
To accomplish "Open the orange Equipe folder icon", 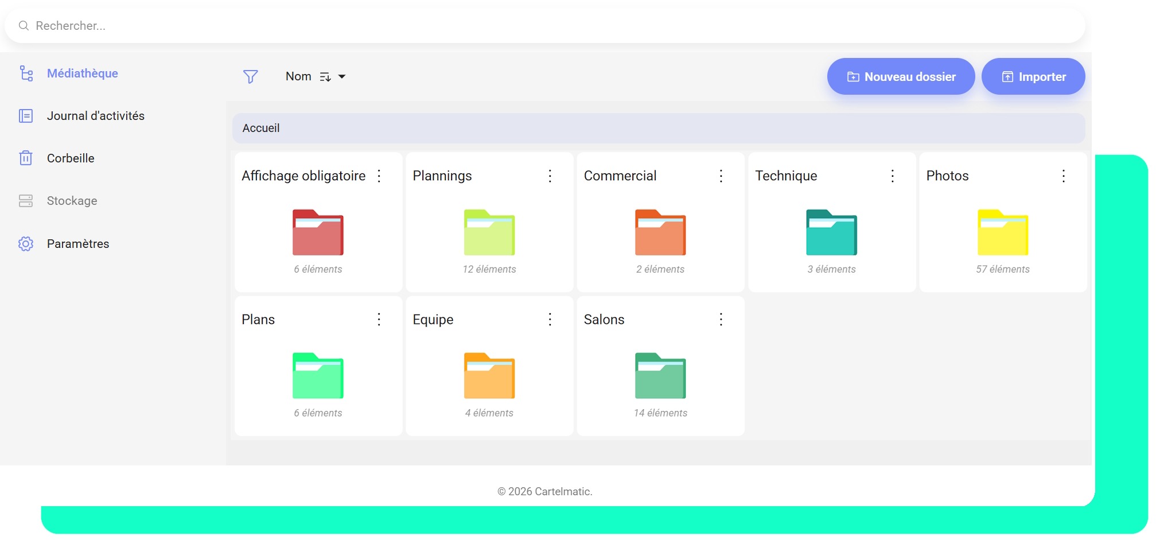I will point(489,376).
